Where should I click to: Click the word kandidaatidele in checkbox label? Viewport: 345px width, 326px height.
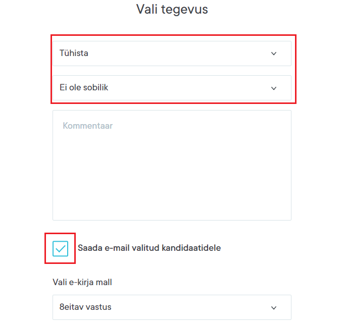coord(194,248)
